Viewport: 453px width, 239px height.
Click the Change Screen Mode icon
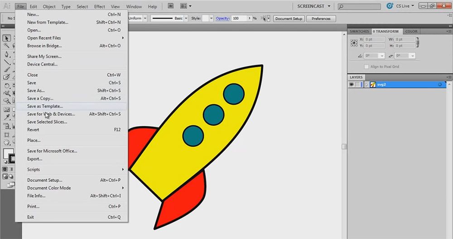11,185
